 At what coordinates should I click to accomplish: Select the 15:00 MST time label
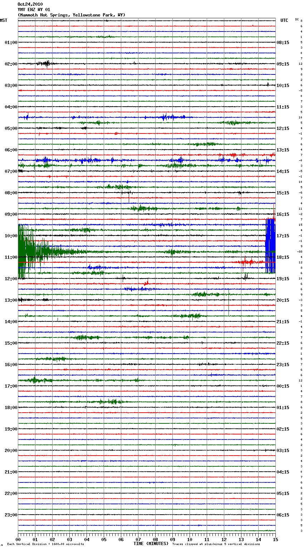[x=11, y=343]
